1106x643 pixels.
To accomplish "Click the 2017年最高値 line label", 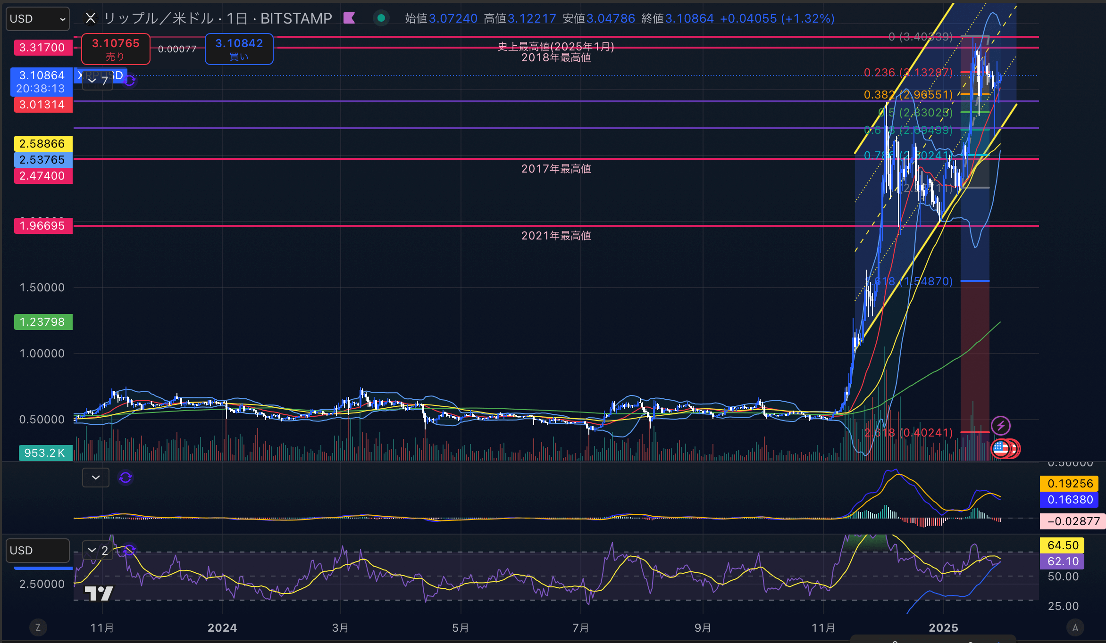I will (x=556, y=169).
